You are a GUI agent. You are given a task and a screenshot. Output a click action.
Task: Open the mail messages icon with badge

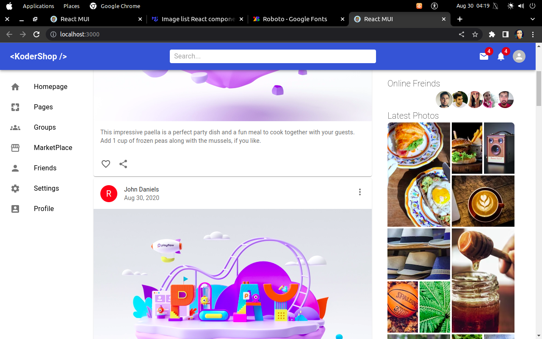coord(484,56)
